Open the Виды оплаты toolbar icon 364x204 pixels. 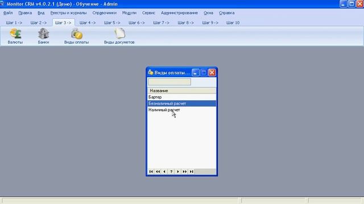pyautogui.click(x=76, y=36)
